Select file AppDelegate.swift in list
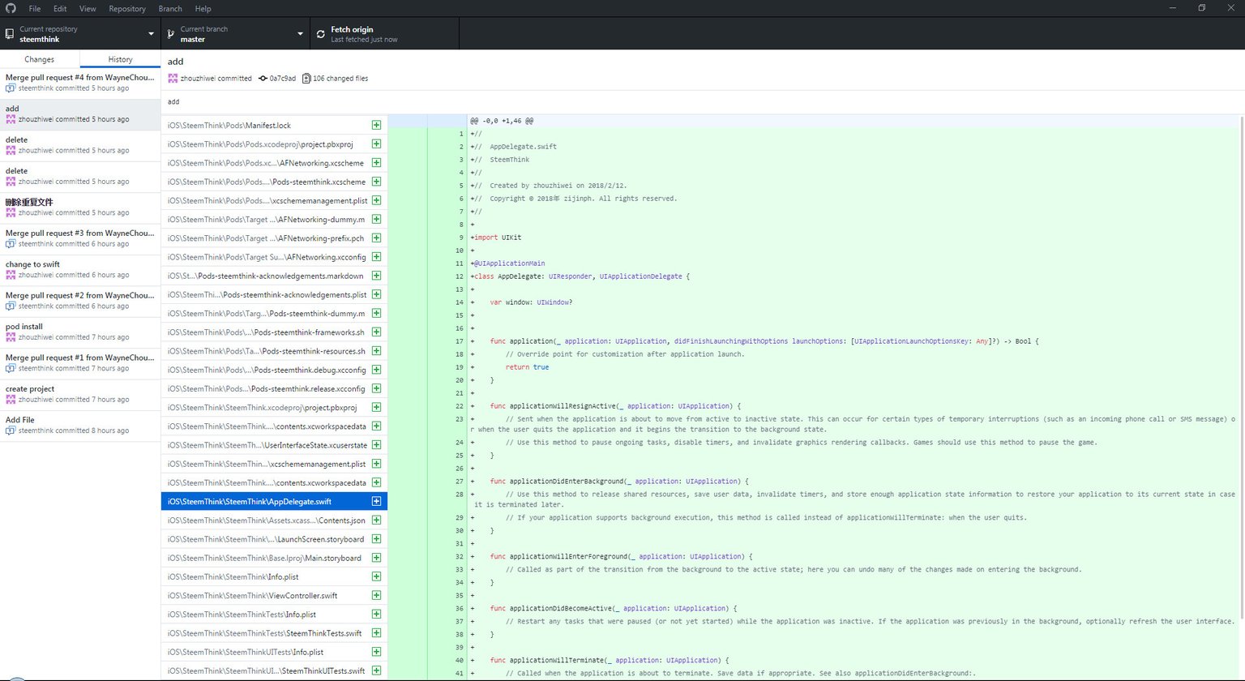Viewport: 1245px width, 681px height. click(274, 501)
